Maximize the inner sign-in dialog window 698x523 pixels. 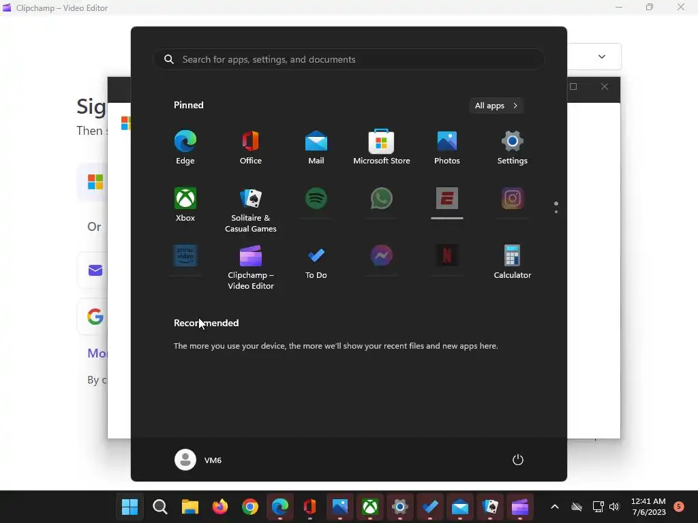point(573,86)
